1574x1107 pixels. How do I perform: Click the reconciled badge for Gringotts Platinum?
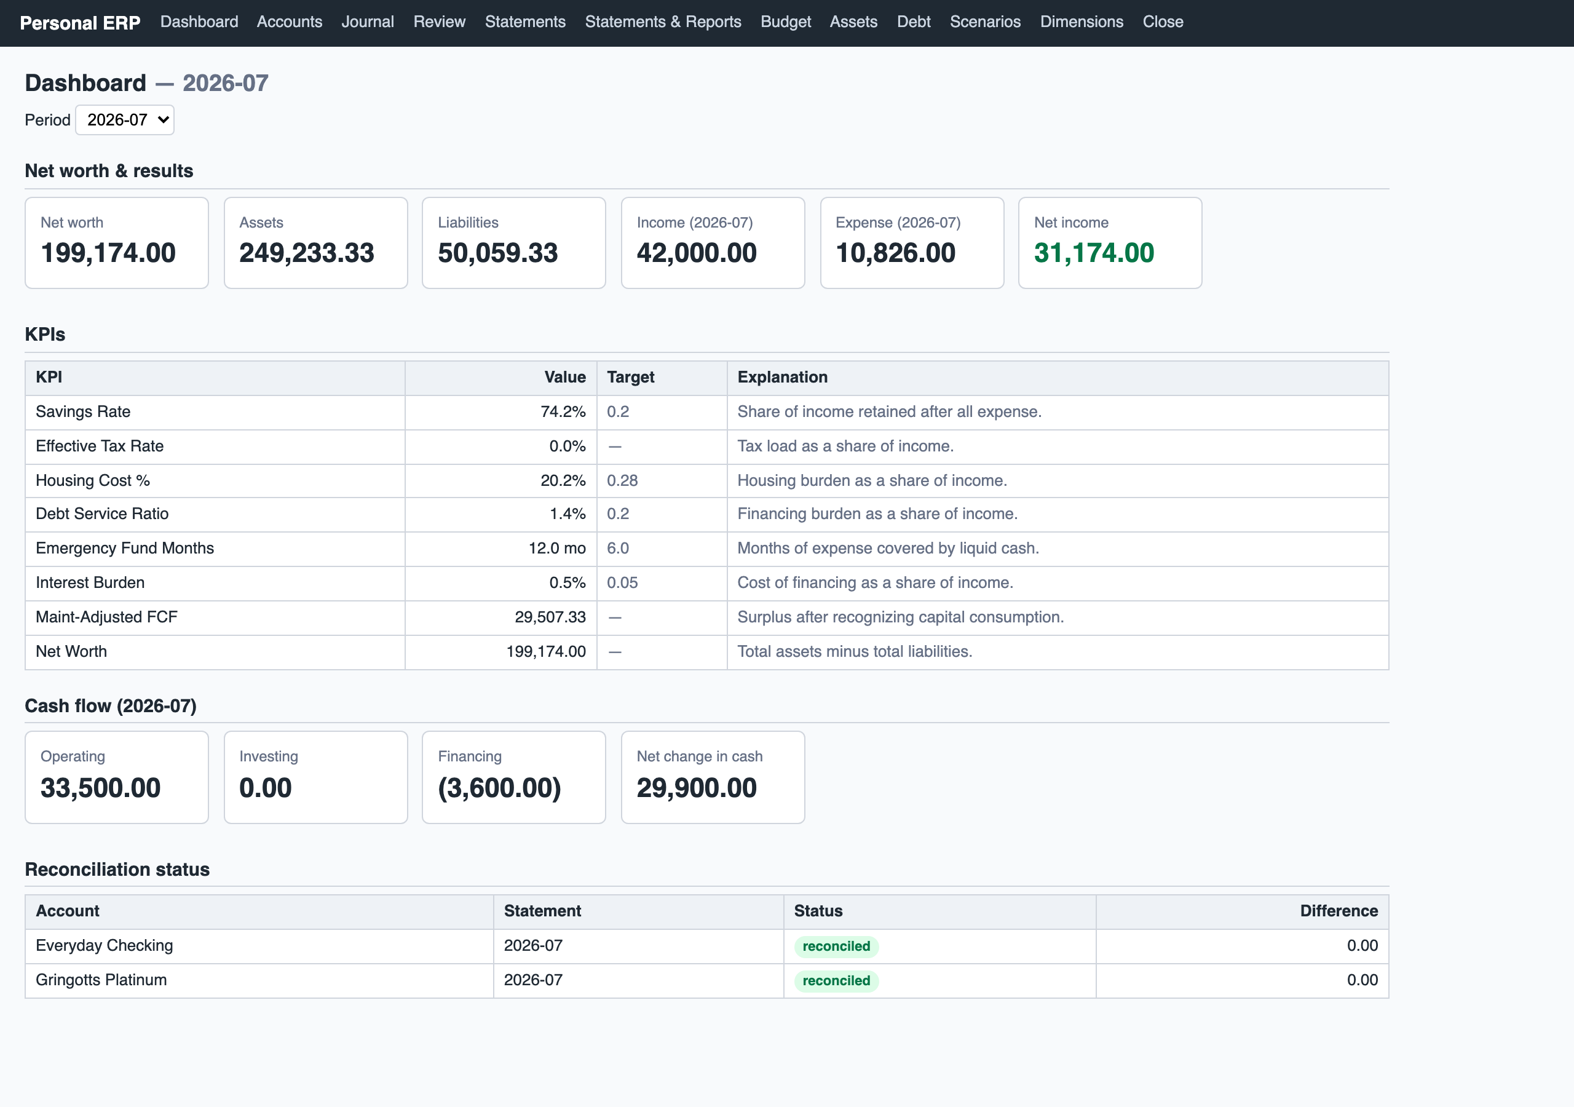tap(836, 981)
